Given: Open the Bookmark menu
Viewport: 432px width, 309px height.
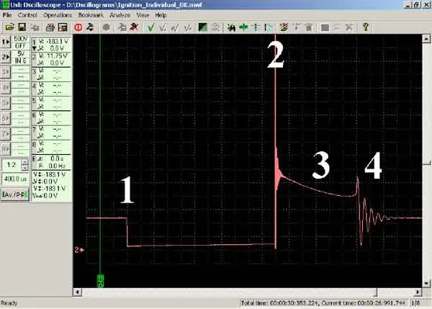Looking at the screenshot, I should coord(91,15).
